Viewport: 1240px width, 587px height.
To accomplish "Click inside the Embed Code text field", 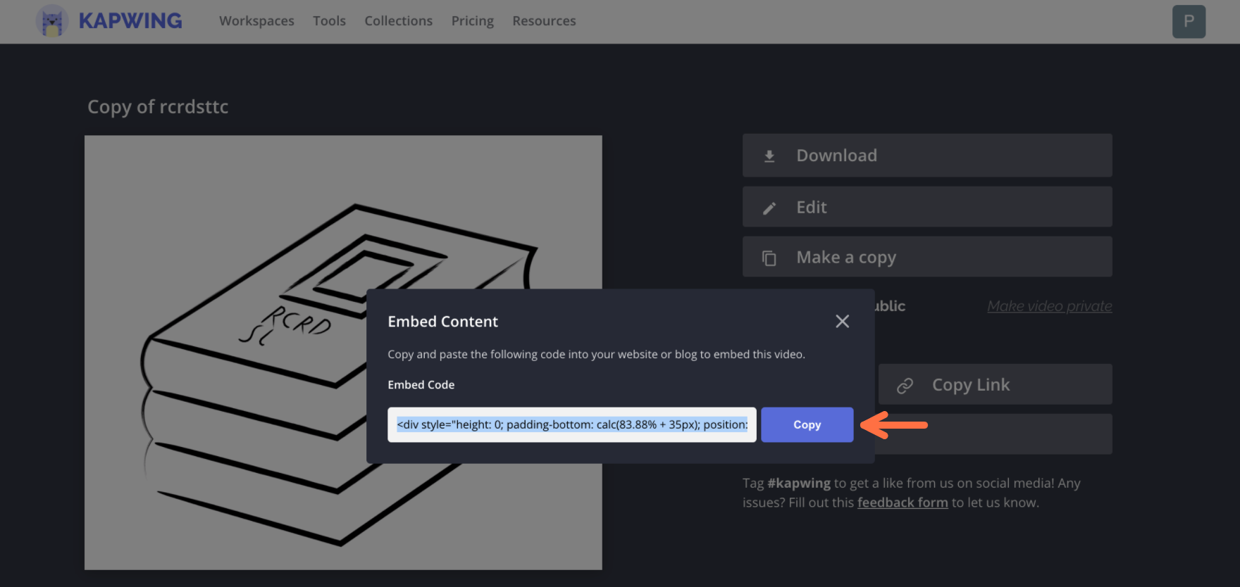I will pyautogui.click(x=571, y=425).
